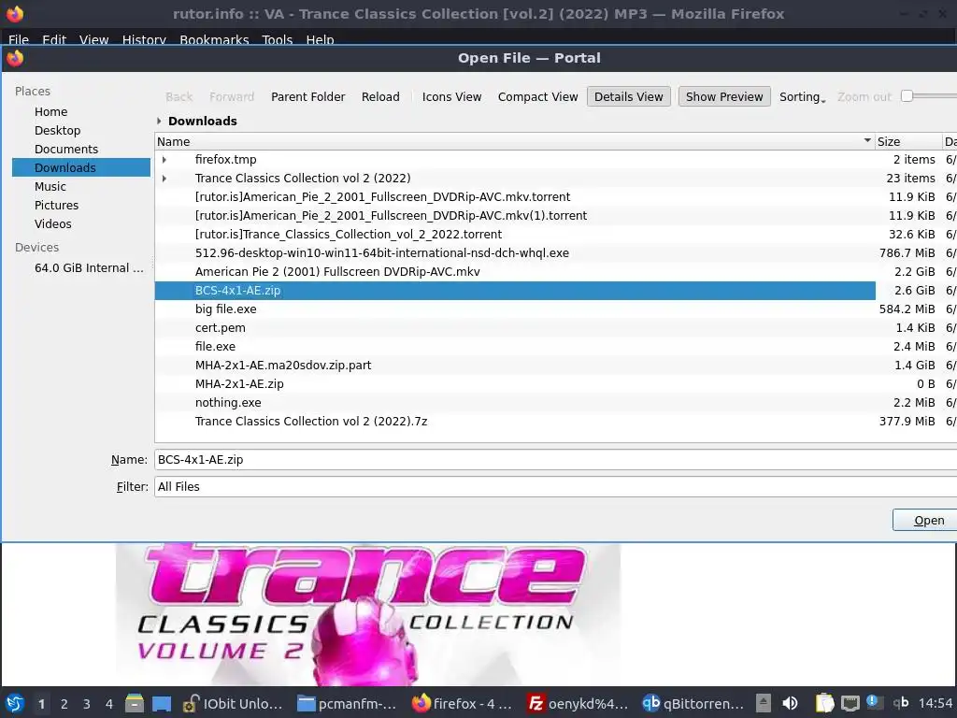
Task: Switch to the firefox taskbar entry
Action: 462,703
